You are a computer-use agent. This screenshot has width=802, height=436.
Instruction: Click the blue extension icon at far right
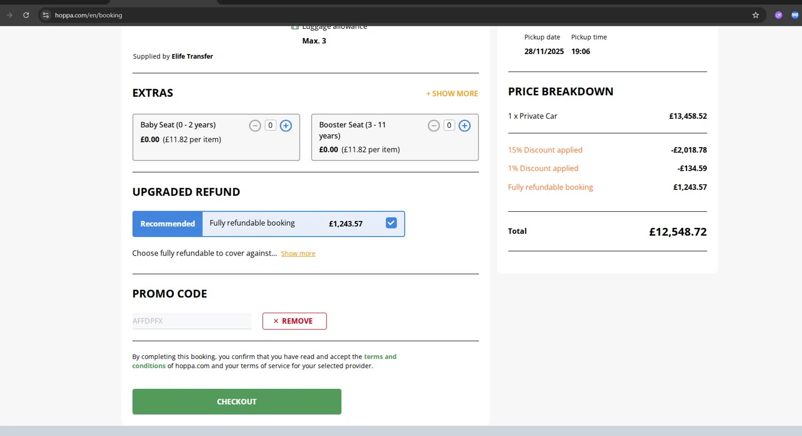pos(795,15)
